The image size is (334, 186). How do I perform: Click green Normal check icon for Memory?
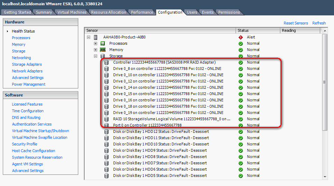click(x=241, y=50)
